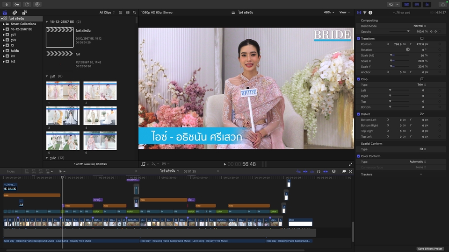Collapse the รูป1 clip group

47,76
